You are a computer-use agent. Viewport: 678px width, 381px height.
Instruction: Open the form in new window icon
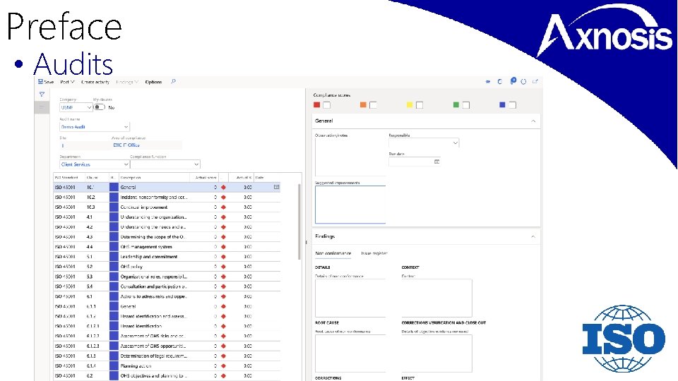point(535,81)
